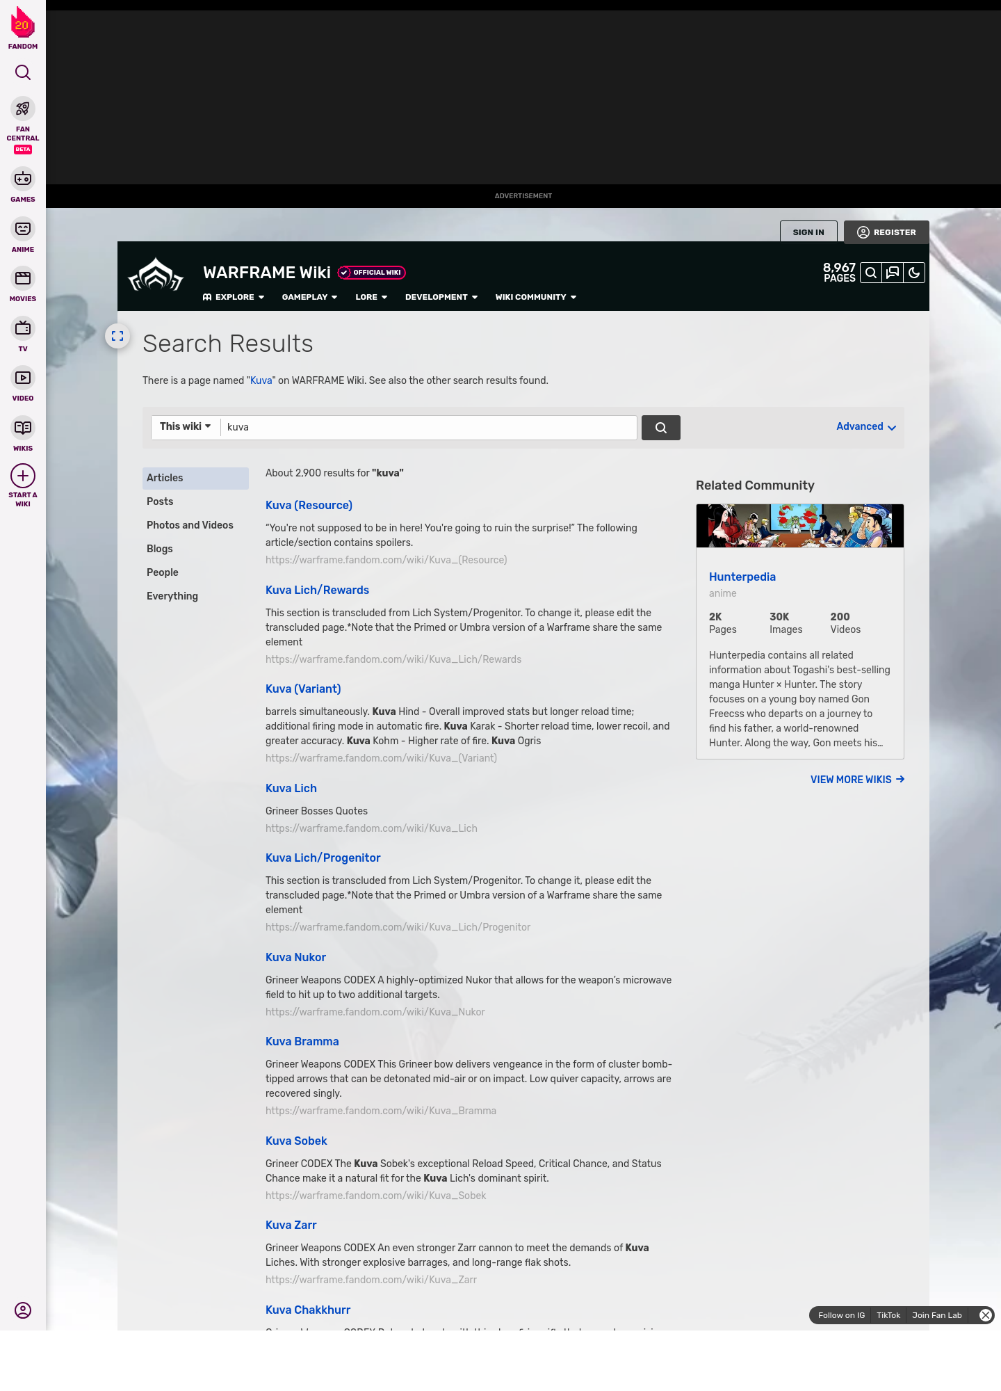Viewport: 1001px width, 1391px height.
Task: Open the Kuva (Resource) result
Action: tap(309, 505)
